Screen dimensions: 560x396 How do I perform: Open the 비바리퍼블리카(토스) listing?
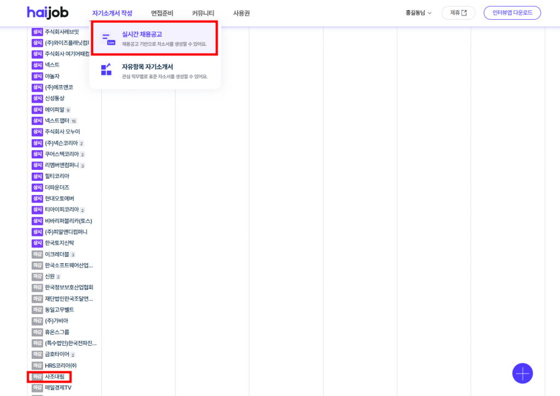click(68, 221)
